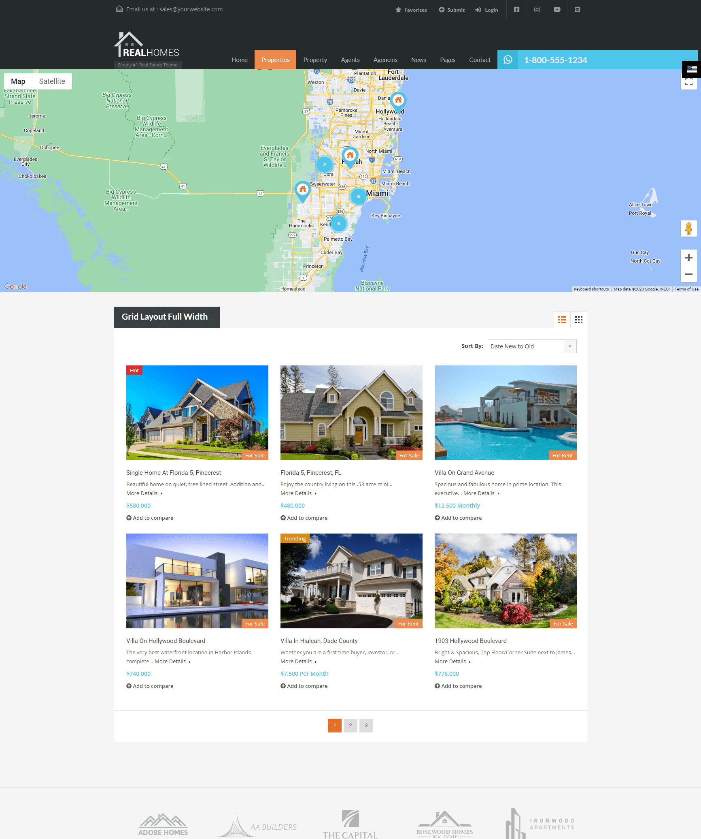The image size is (701, 839).
Task: Click the WhatsApp phone icon
Action: [x=508, y=60]
